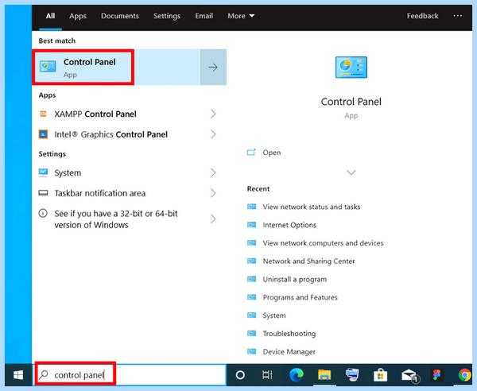
Task: Open Network and Sharing Center
Action: pyautogui.click(x=308, y=261)
